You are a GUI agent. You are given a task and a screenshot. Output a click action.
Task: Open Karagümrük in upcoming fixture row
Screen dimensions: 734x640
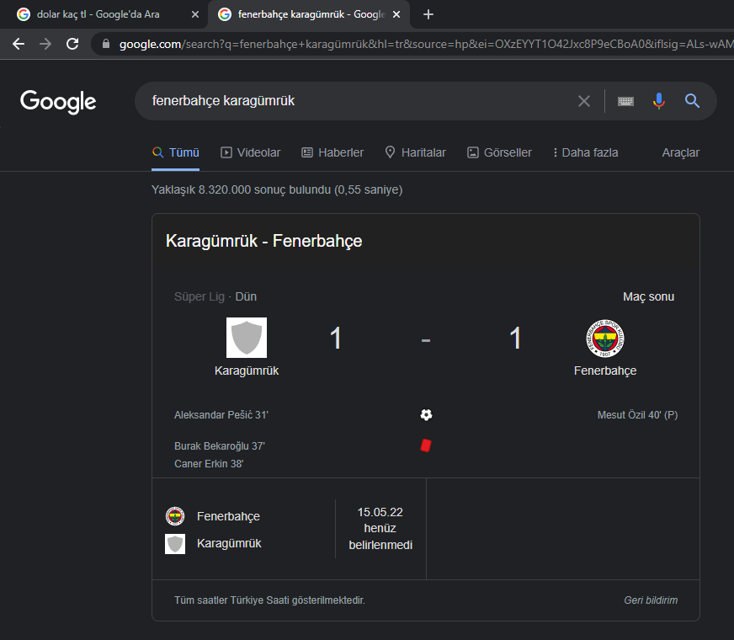tap(229, 543)
